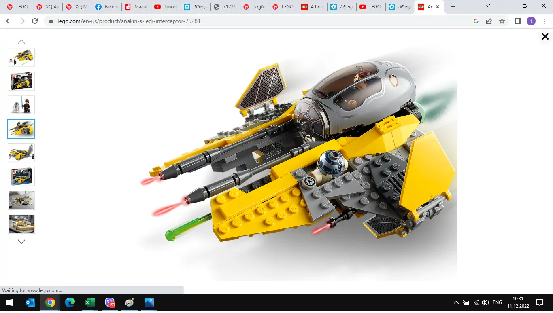Screen dimensions: 553x313
Task: Switch to the Janod YouTube tab
Action: point(166,7)
